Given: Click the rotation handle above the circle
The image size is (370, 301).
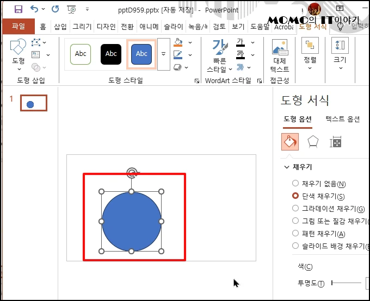Looking at the screenshot, I should [132, 172].
